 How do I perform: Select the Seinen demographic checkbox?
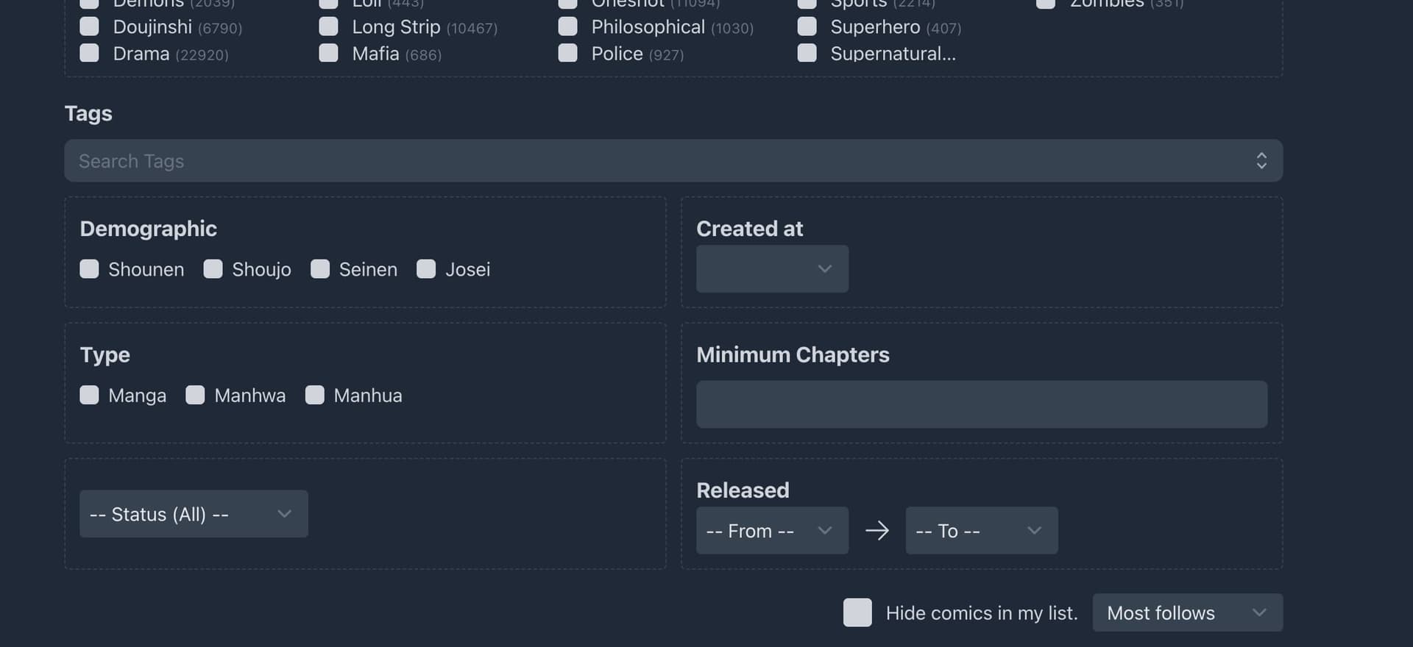(320, 269)
